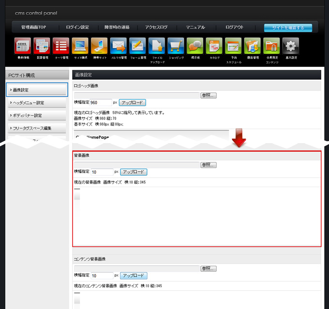
Task: Expand ボディバナー設定 in the sidebar
Action: [37, 116]
